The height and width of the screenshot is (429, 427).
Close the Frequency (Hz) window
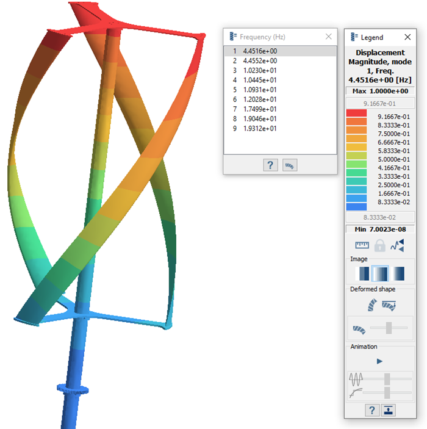pyautogui.click(x=329, y=37)
